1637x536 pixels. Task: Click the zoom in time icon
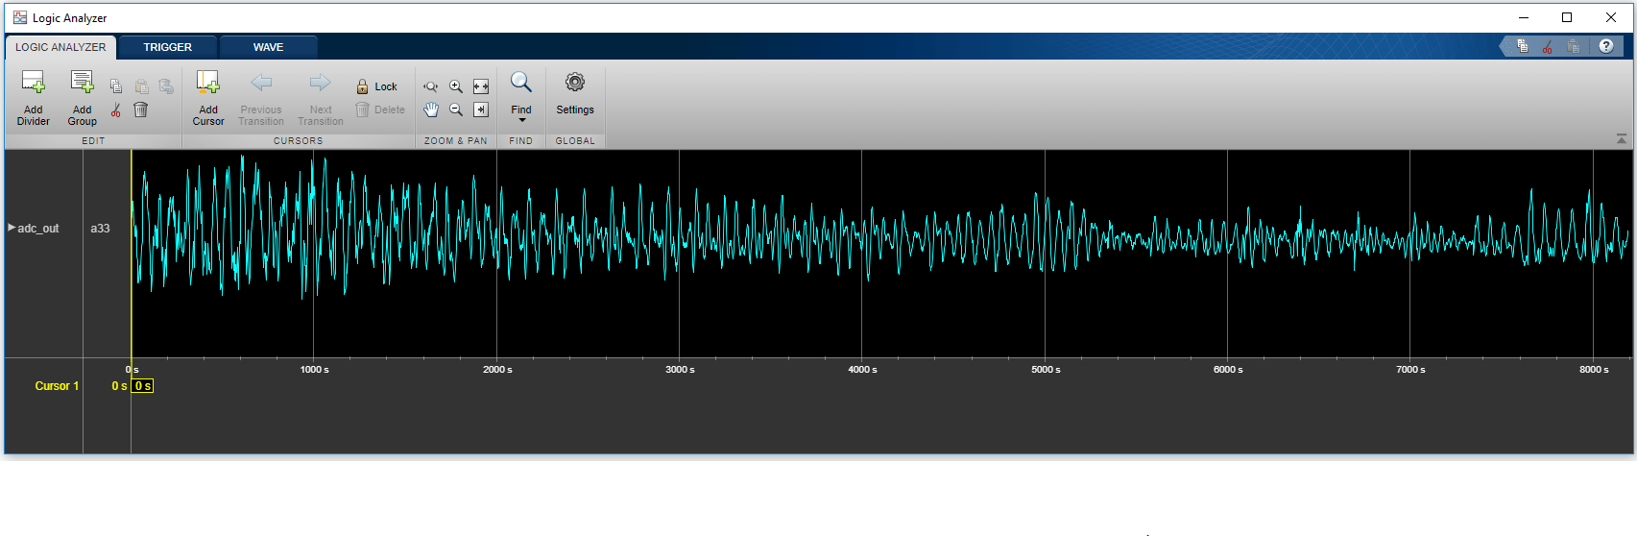431,86
